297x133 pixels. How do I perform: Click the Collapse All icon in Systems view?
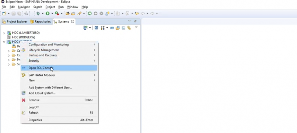(x=123, y=28)
